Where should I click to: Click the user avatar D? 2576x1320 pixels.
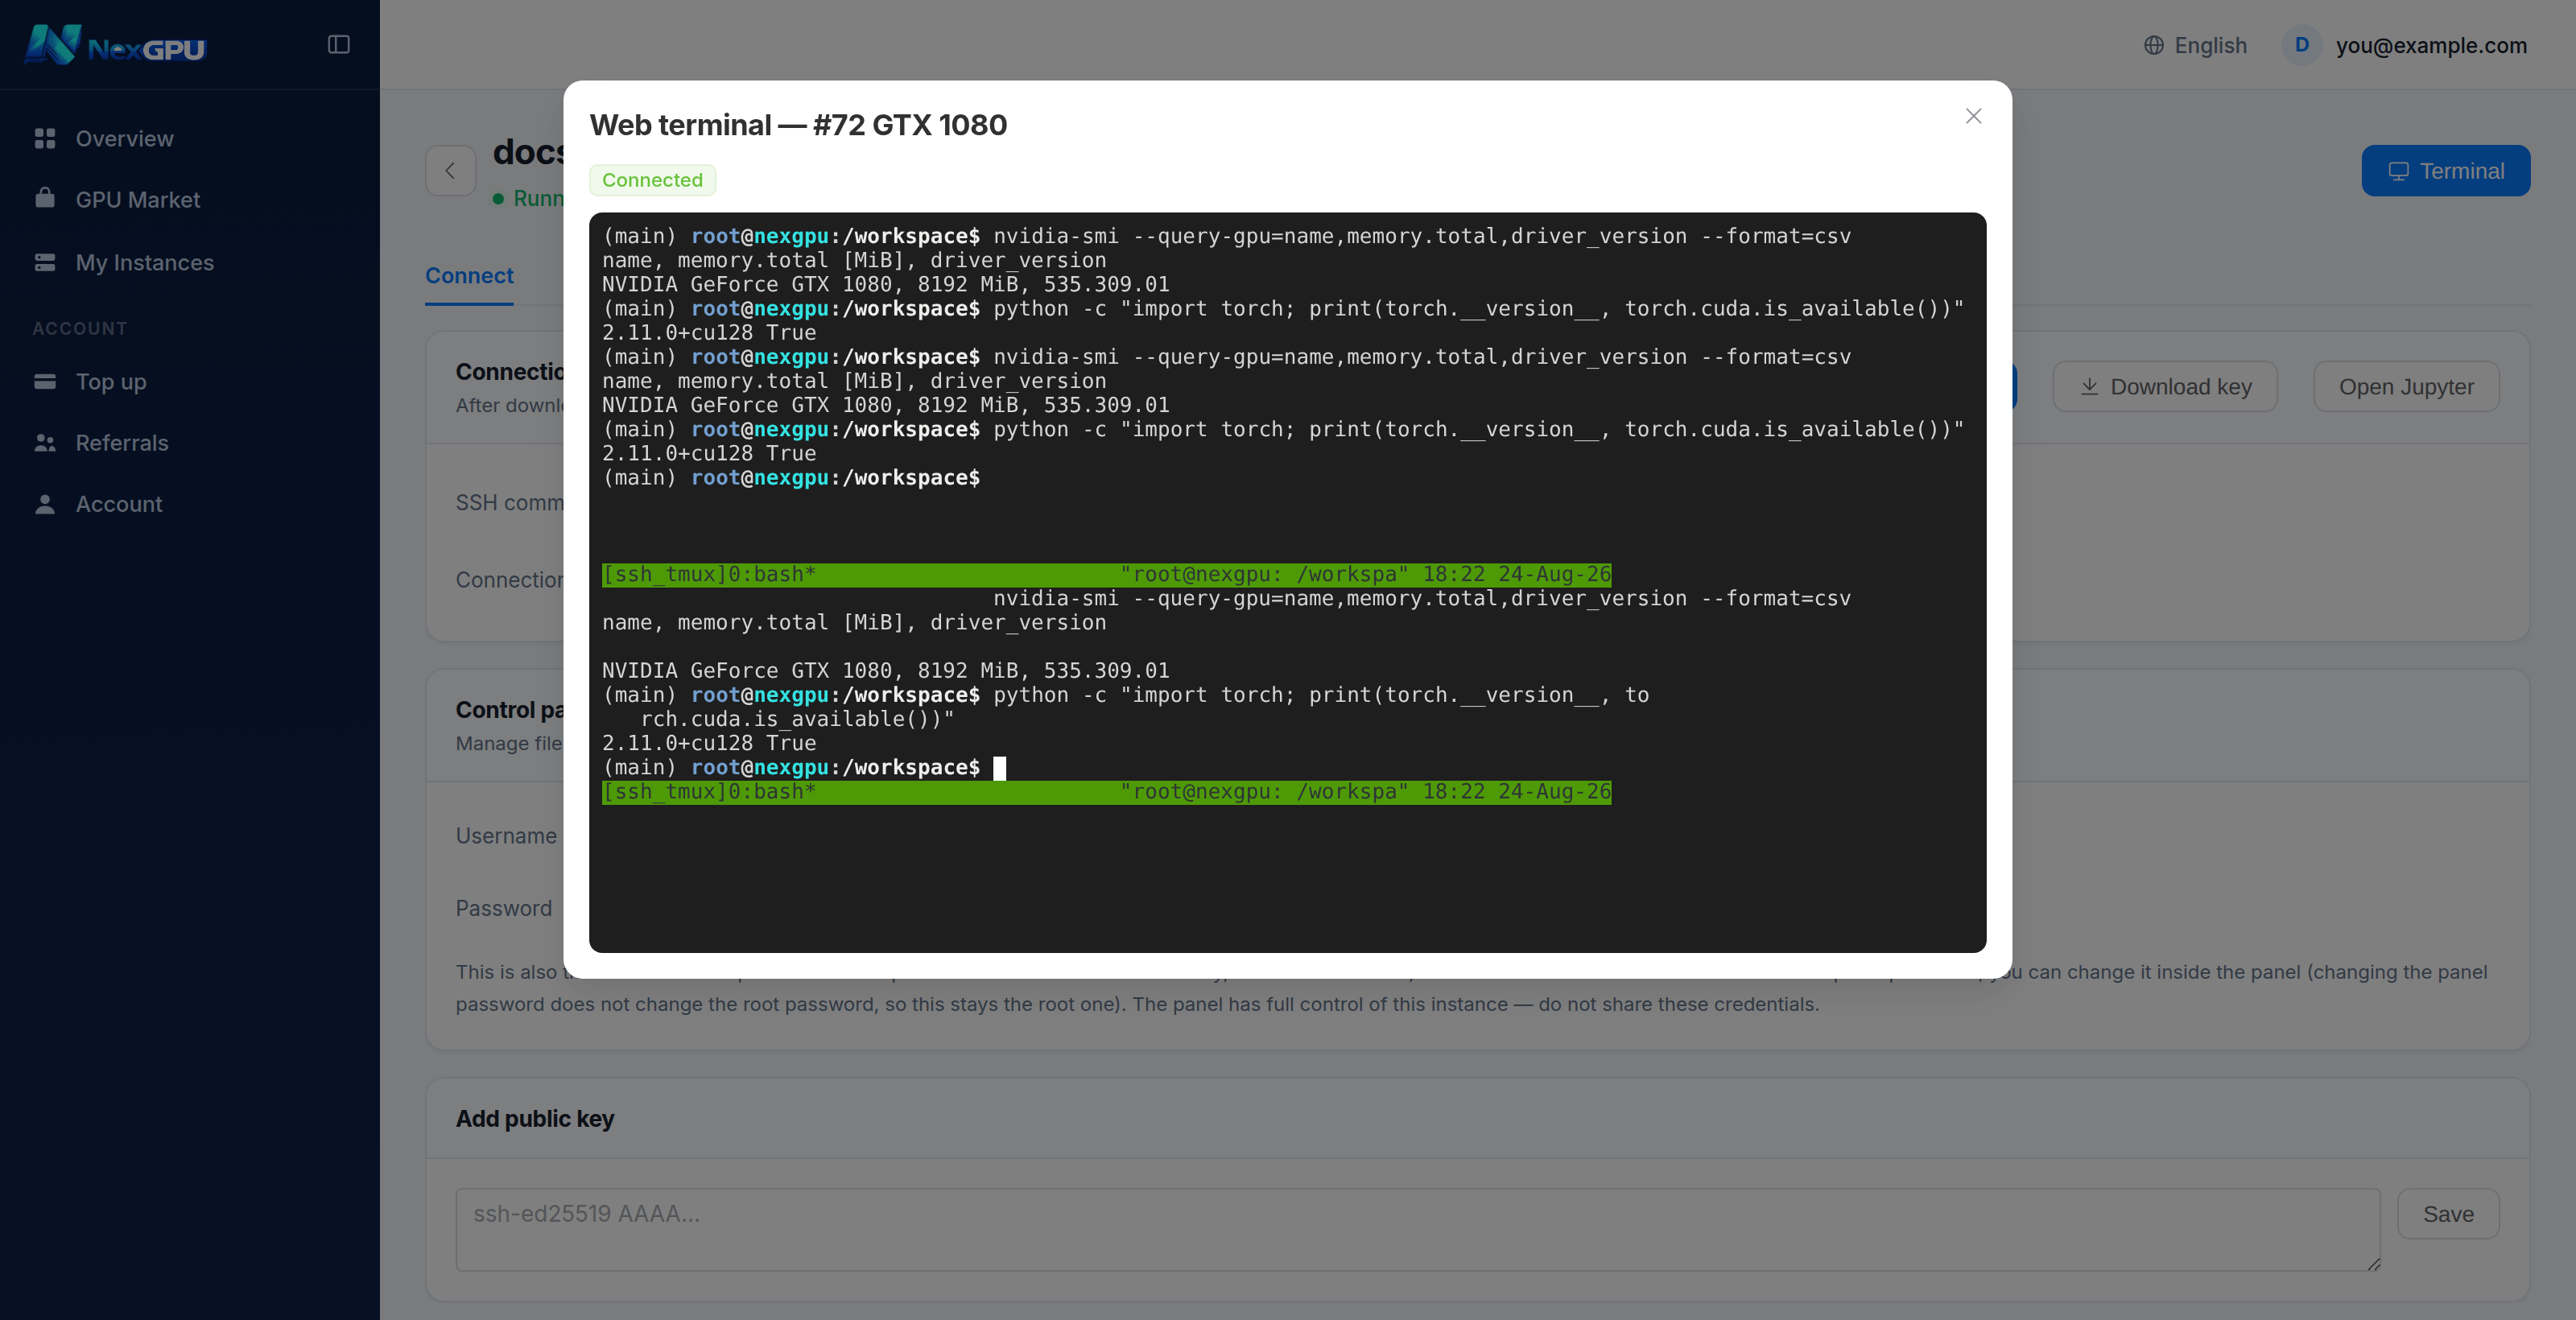2301,45
